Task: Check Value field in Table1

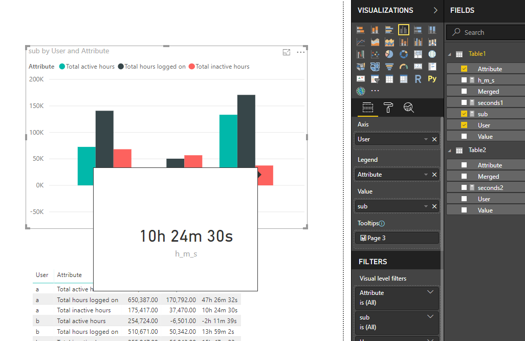Action: [x=464, y=136]
